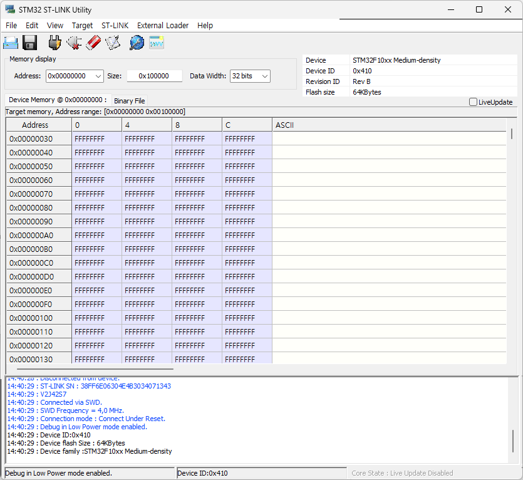Click the memory table vertical scrollbar thumb

coord(512,134)
